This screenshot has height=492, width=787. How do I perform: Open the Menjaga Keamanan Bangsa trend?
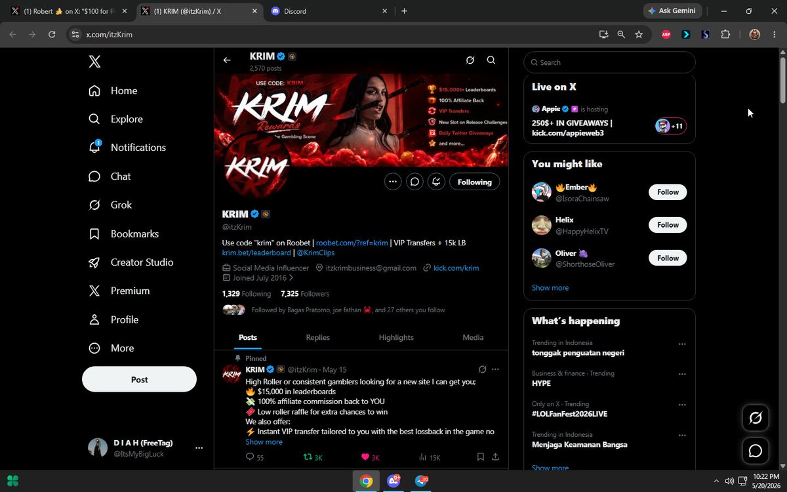pyautogui.click(x=580, y=444)
